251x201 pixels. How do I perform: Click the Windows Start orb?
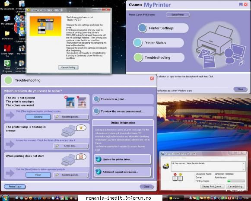pyautogui.click(x=5, y=198)
